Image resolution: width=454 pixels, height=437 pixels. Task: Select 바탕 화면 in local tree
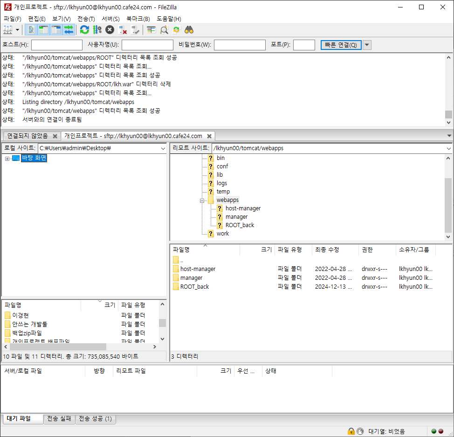(x=34, y=158)
